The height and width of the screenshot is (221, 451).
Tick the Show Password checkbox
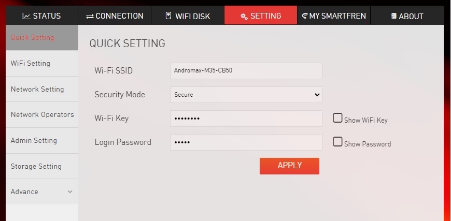pyautogui.click(x=337, y=142)
